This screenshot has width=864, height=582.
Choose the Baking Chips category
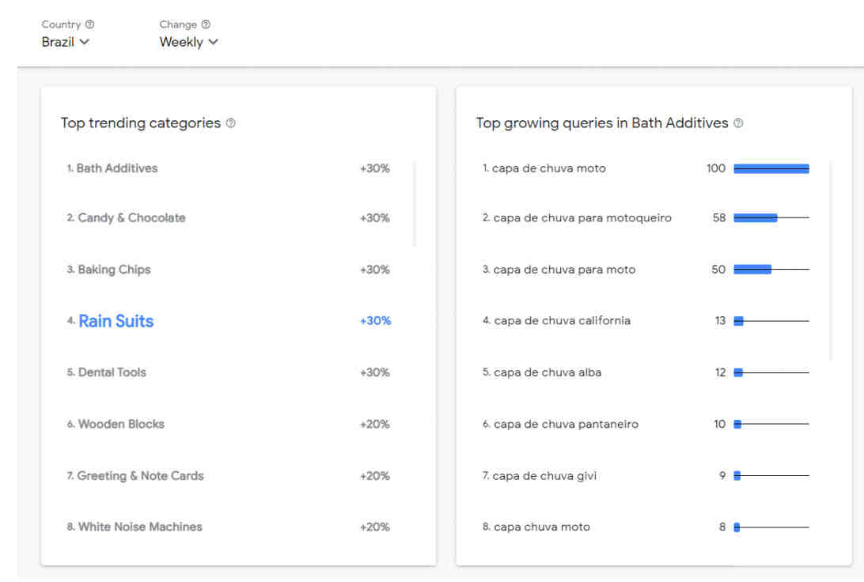tap(228, 269)
